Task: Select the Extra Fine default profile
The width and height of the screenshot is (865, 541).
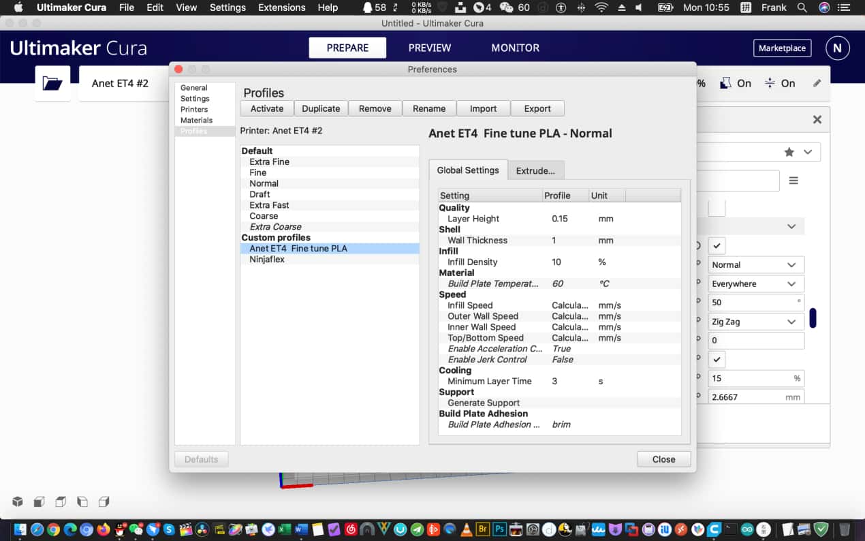Action: point(330,161)
